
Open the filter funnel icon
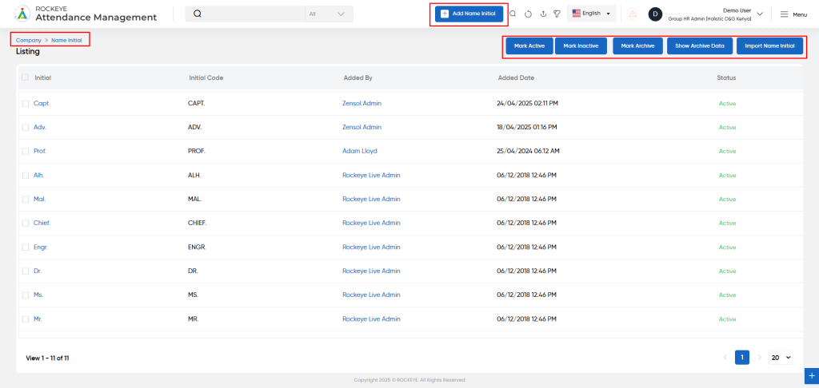coord(557,14)
